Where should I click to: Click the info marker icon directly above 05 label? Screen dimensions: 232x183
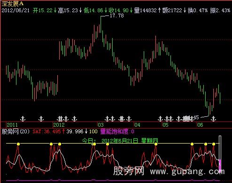click(167, 119)
